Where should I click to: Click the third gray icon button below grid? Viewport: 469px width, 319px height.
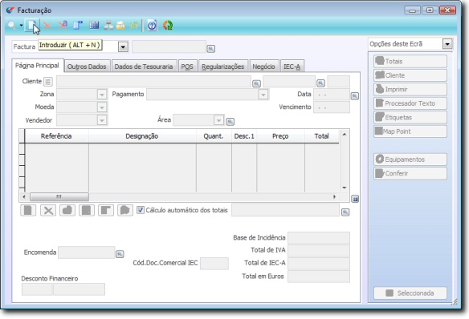pyautogui.click(x=67, y=210)
